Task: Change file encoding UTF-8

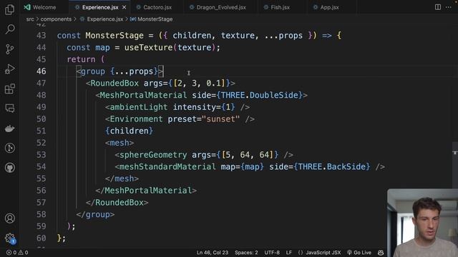Action: pyautogui.click(x=272, y=253)
